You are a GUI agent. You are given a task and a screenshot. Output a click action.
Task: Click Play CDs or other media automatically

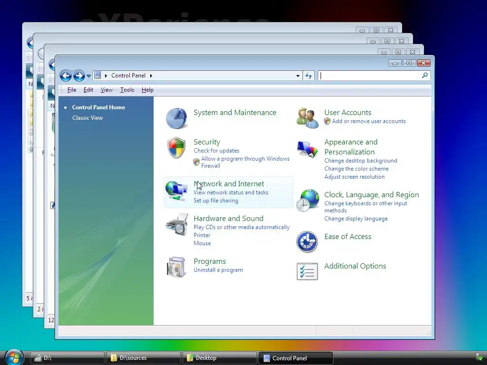[x=241, y=227]
